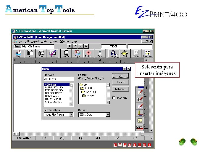Click the Images toolbar icon
The width and height of the screenshot is (213, 160).
coord(114,54)
